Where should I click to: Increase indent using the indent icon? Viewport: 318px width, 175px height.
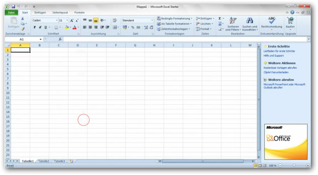[x=107, y=27]
